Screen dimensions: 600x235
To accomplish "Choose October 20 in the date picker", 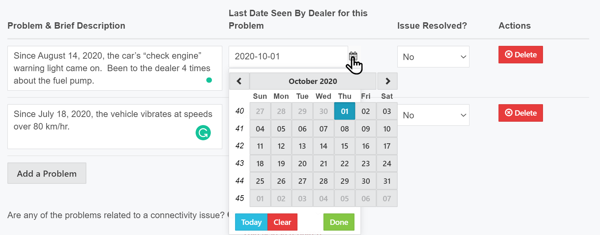I will 302,164.
